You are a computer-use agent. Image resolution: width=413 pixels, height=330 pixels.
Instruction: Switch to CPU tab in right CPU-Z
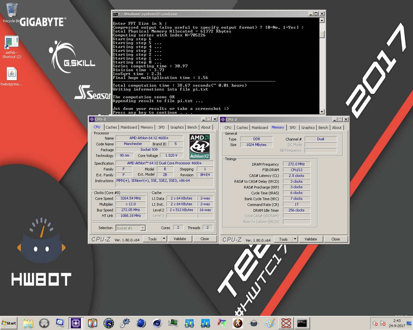228,128
